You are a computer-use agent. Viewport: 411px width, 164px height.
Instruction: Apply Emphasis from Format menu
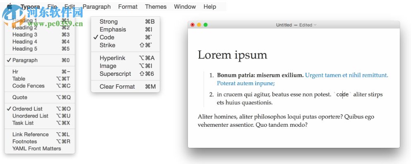point(125,30)
